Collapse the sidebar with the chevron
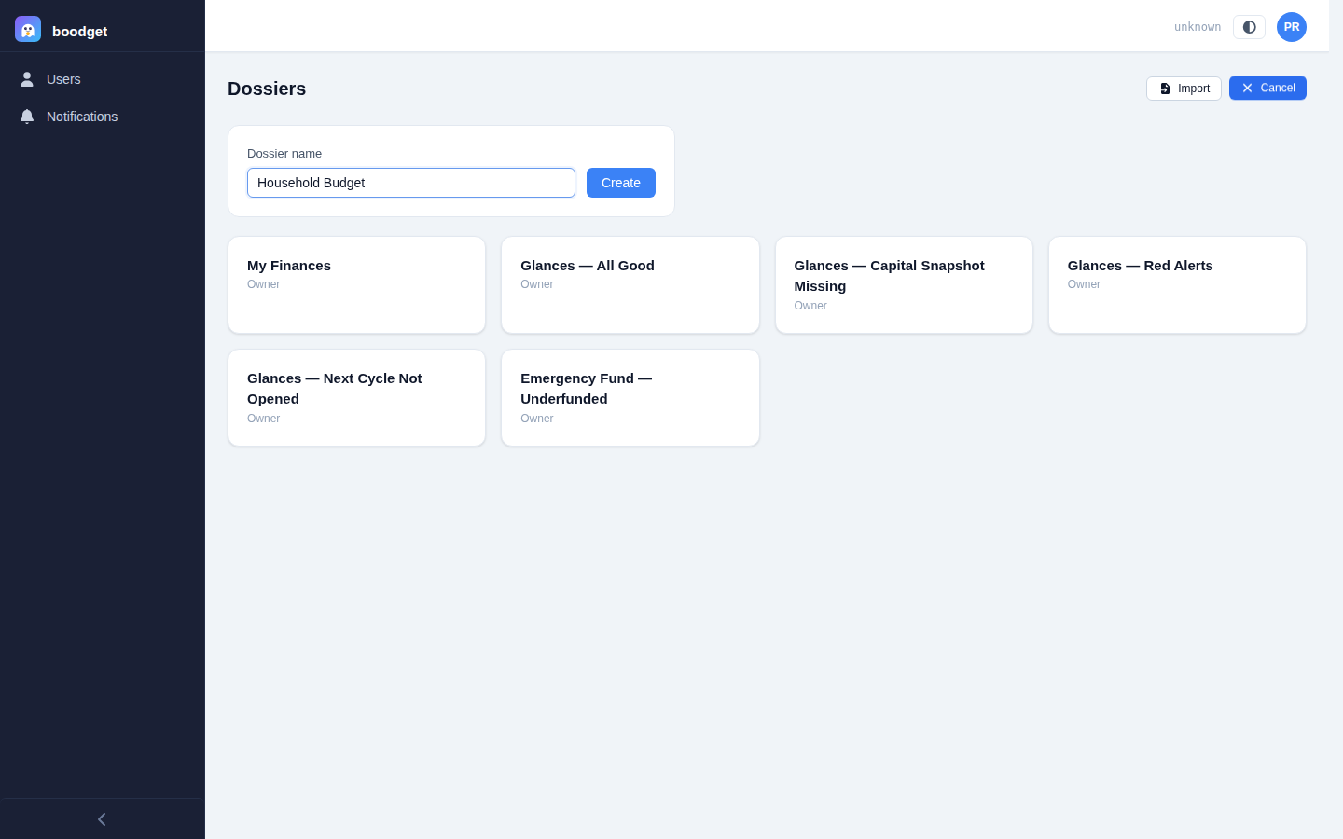The width and height of the screenshot is (1343, 839). click(x=103, y=819)
